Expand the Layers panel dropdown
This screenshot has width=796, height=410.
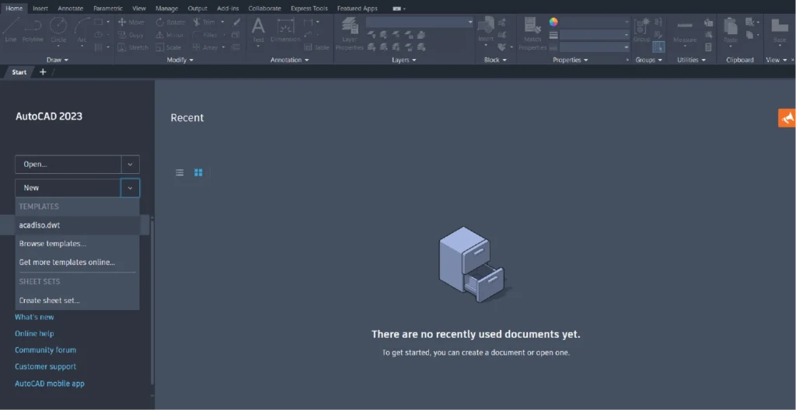click(x=404, y=60)
